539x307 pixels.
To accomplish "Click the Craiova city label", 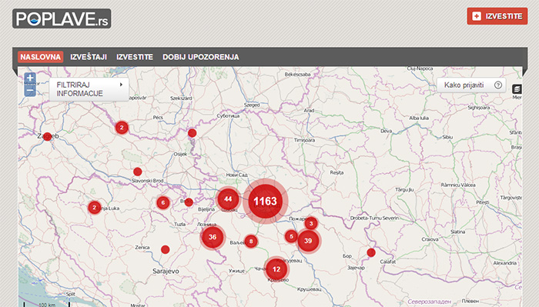I will point(430,239).
